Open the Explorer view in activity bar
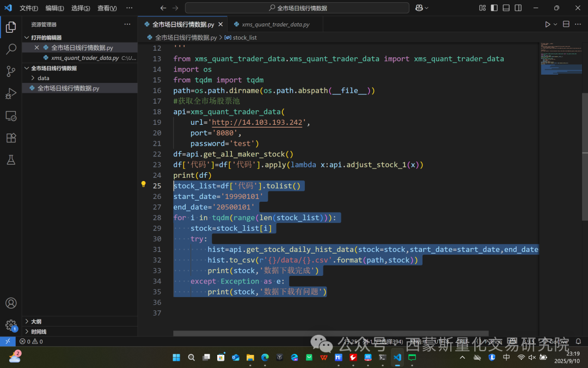The image size is (588, 368). point(11,27)
